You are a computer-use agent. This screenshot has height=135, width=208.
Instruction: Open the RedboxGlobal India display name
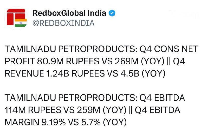[69, 13]
